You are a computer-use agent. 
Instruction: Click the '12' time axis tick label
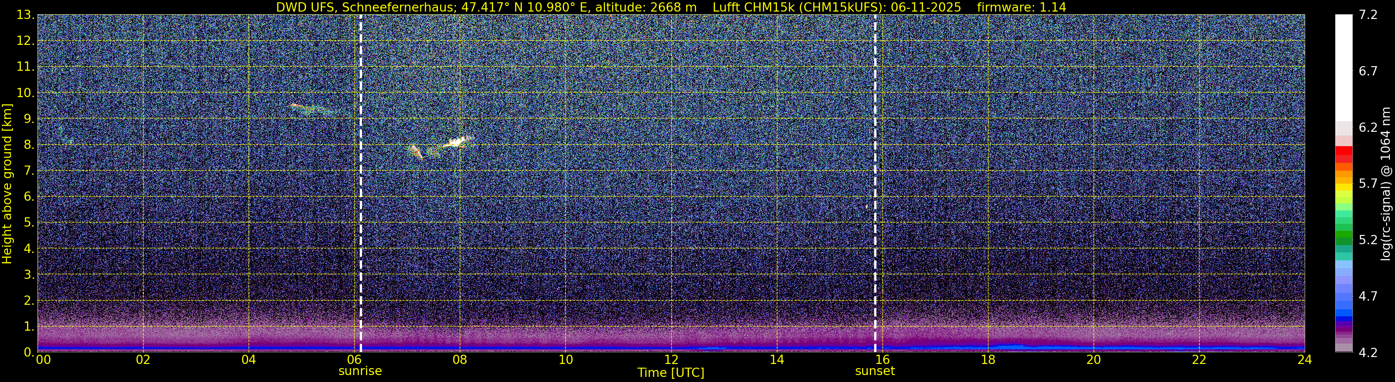click(671, 360)
